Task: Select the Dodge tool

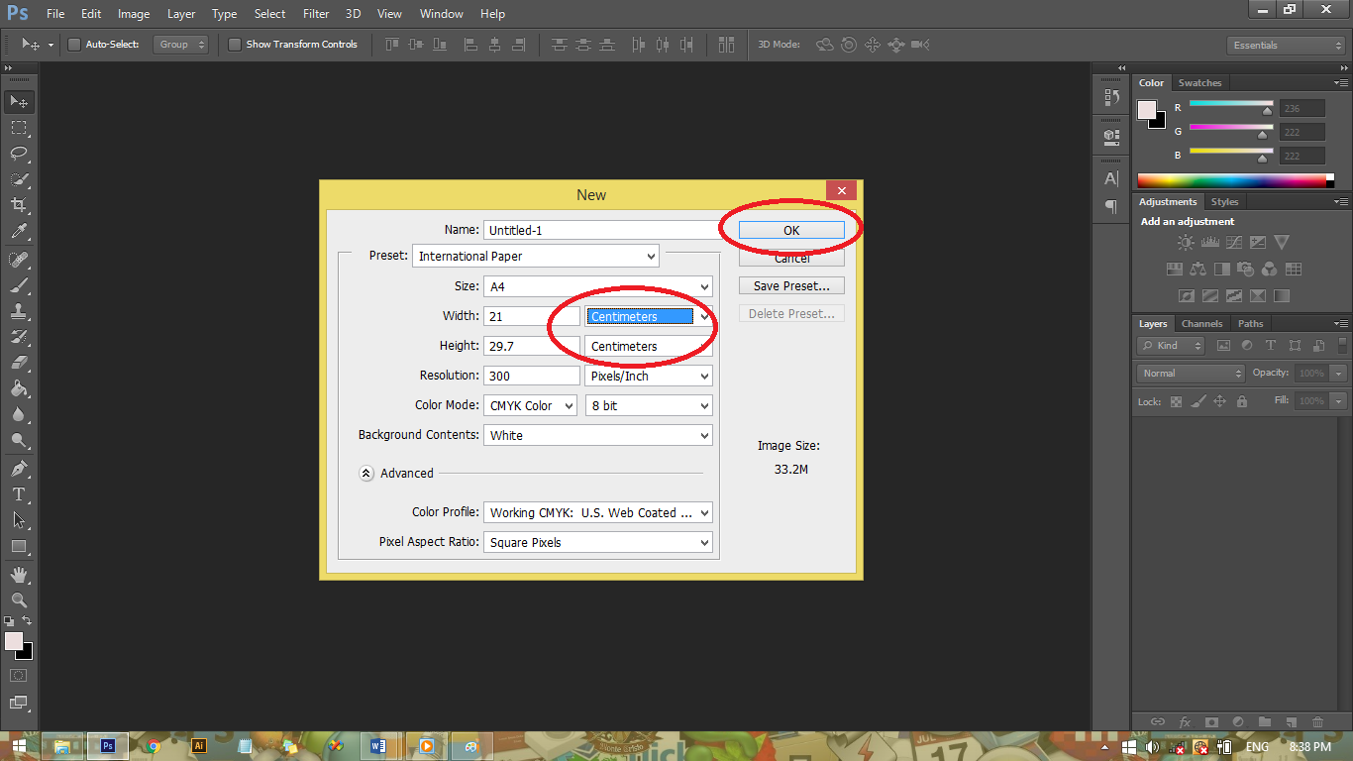Action: tap(19, 440)
